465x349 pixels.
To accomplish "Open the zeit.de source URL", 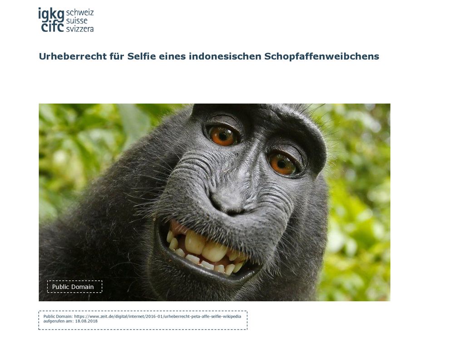I will point(158,316).
